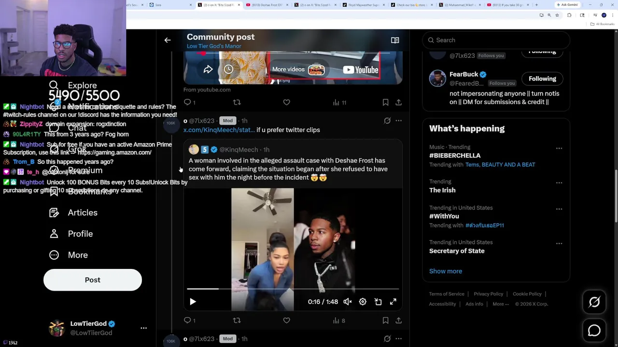Expand the footer More dropdown

pyautogui.click(x=500, y=304)
